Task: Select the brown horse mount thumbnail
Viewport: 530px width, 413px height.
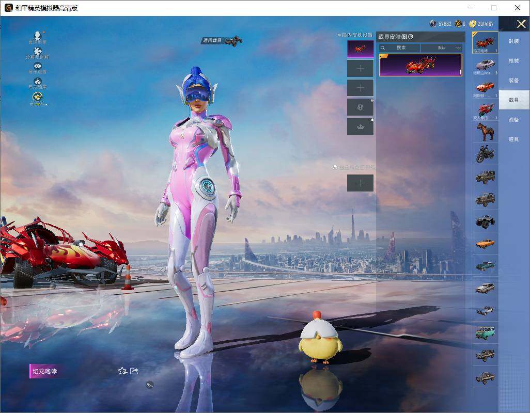Action: coord(485,132)
